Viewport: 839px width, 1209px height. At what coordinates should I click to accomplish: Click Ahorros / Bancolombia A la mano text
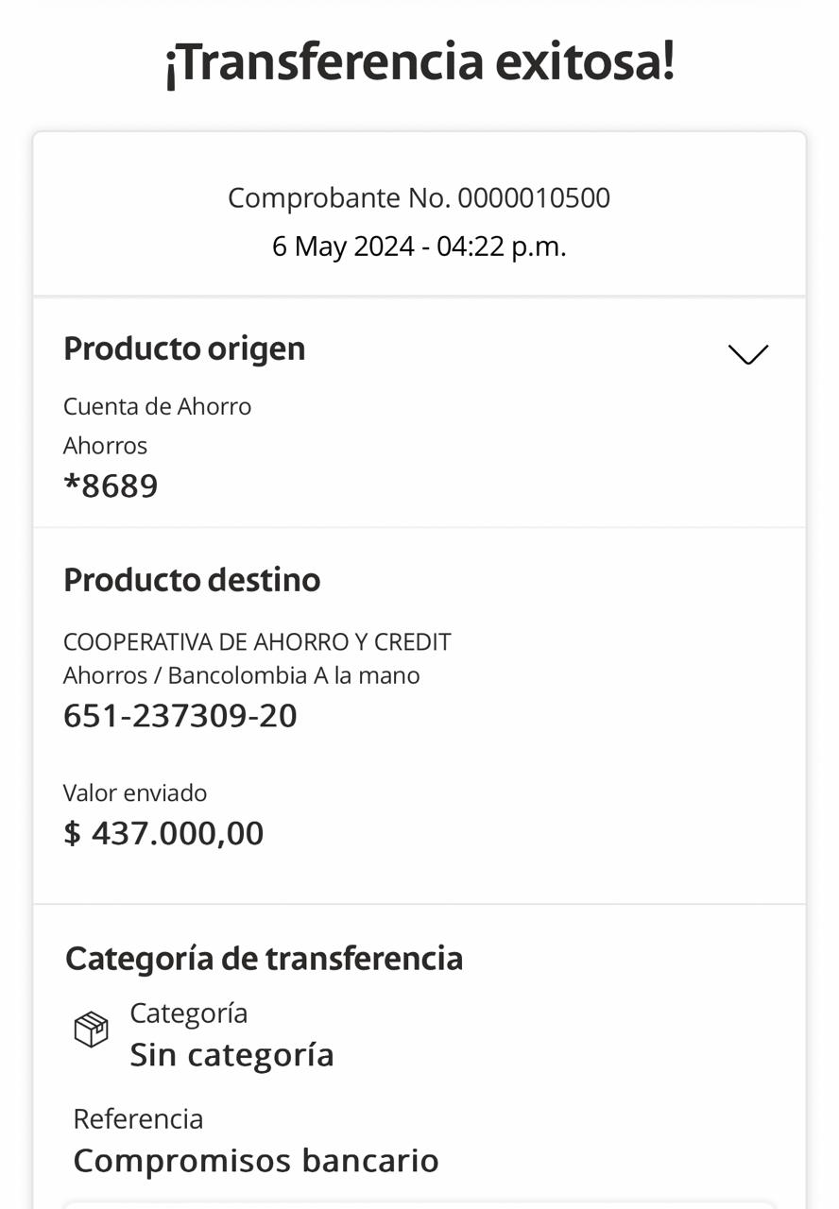click(241, 675)
